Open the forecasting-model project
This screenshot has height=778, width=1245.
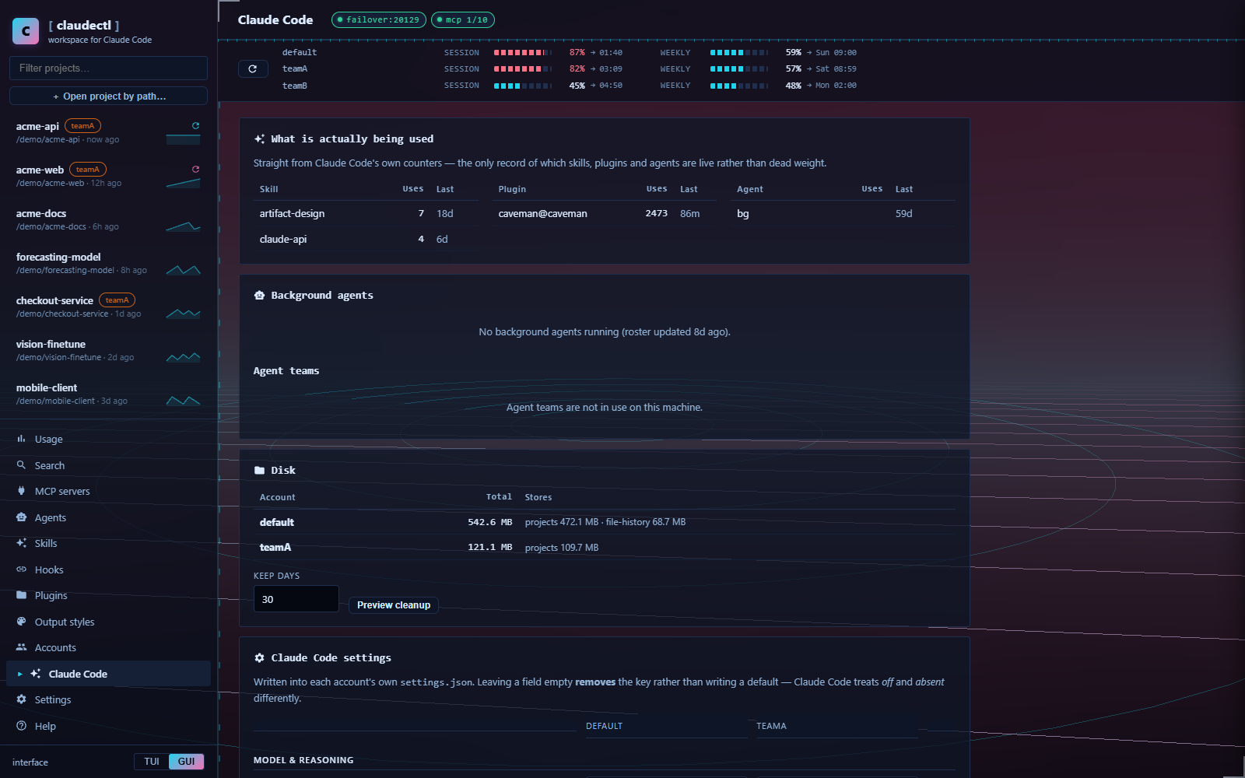pyautogui.click(x=108, y=263)
